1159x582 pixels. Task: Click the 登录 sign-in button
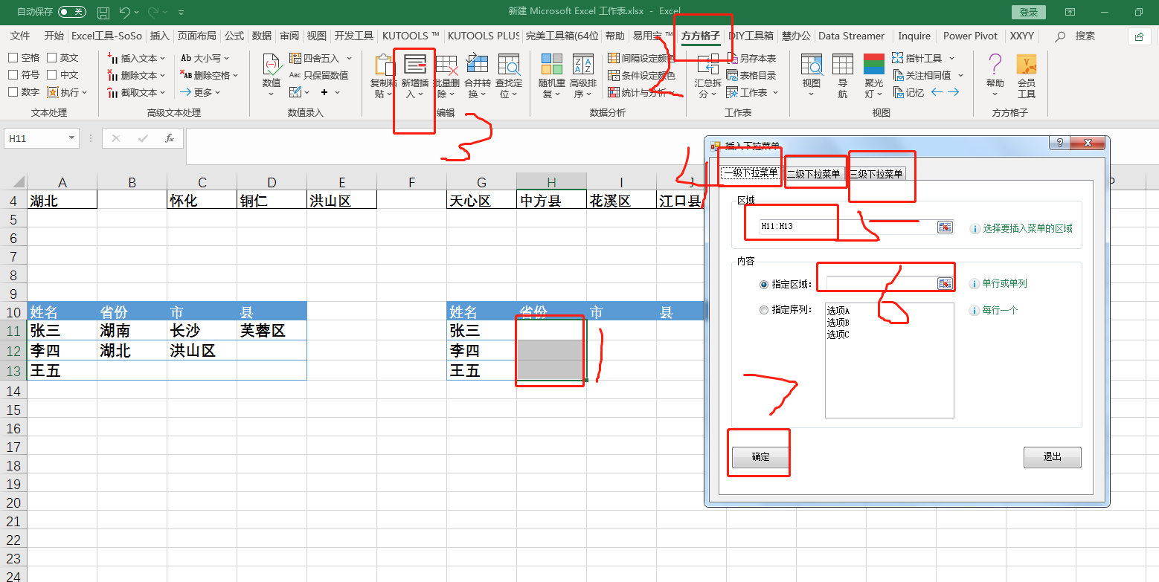(1029, 13)
